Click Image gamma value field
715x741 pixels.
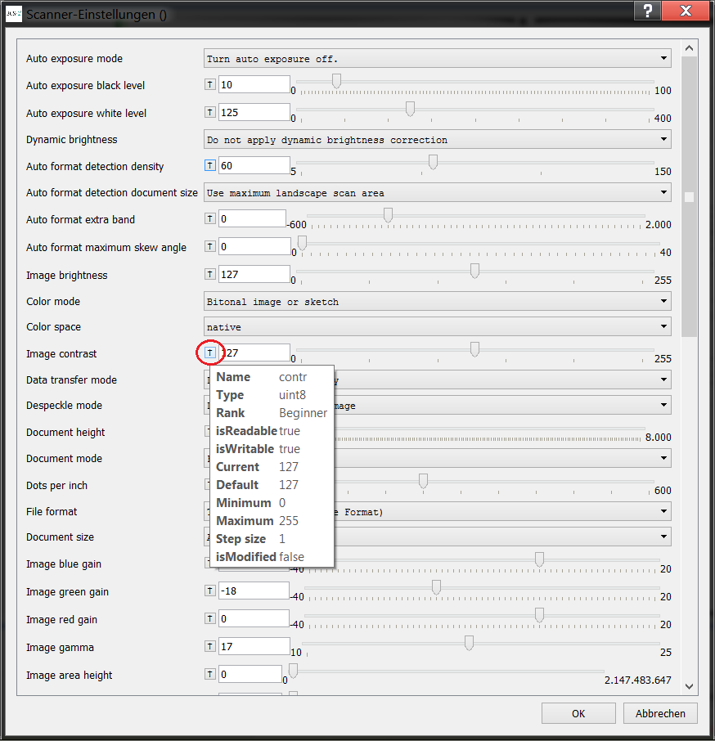coord(254,646)
